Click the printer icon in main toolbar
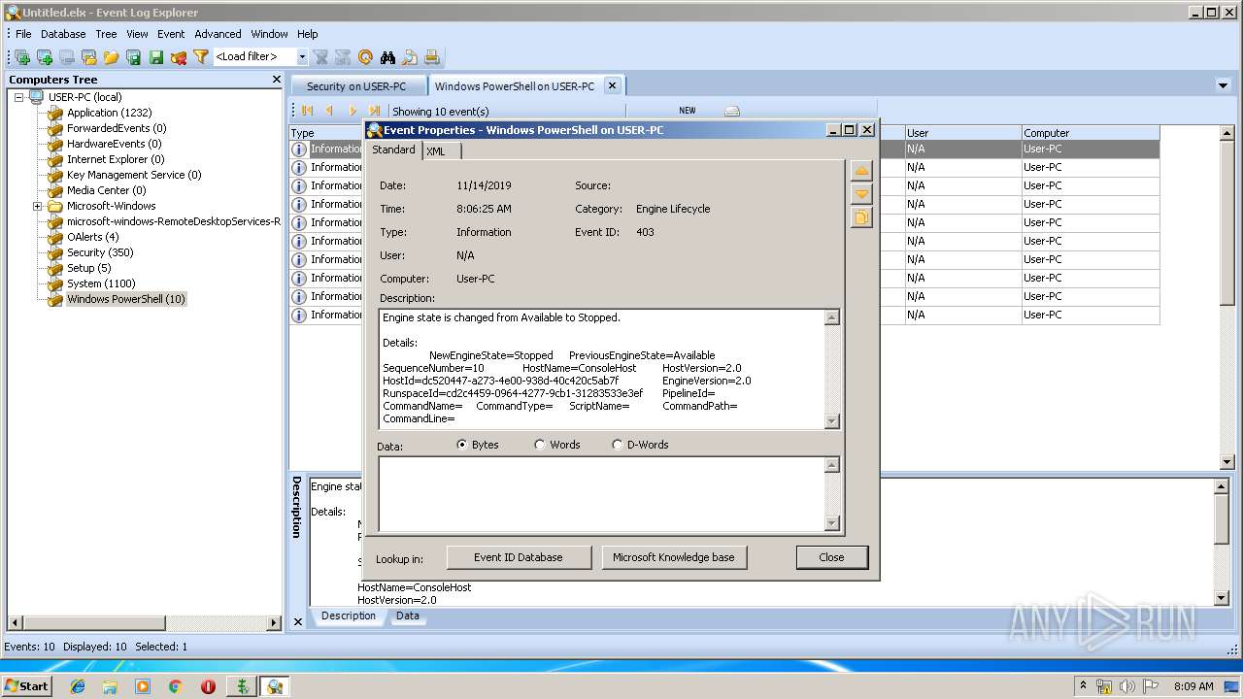1243x699 pixels. coord(432,57)
